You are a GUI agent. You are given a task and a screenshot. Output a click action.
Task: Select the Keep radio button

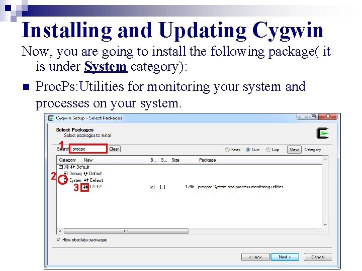[227, 150]
